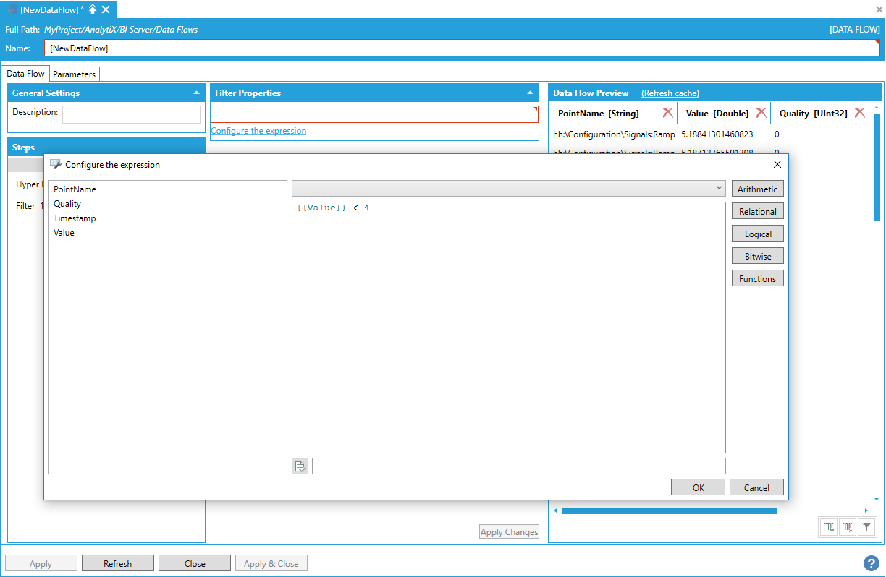The image size is (886, 577).
Task: Select the Data Flow tab
Action: pyautogui.click(x=26, y=74)
